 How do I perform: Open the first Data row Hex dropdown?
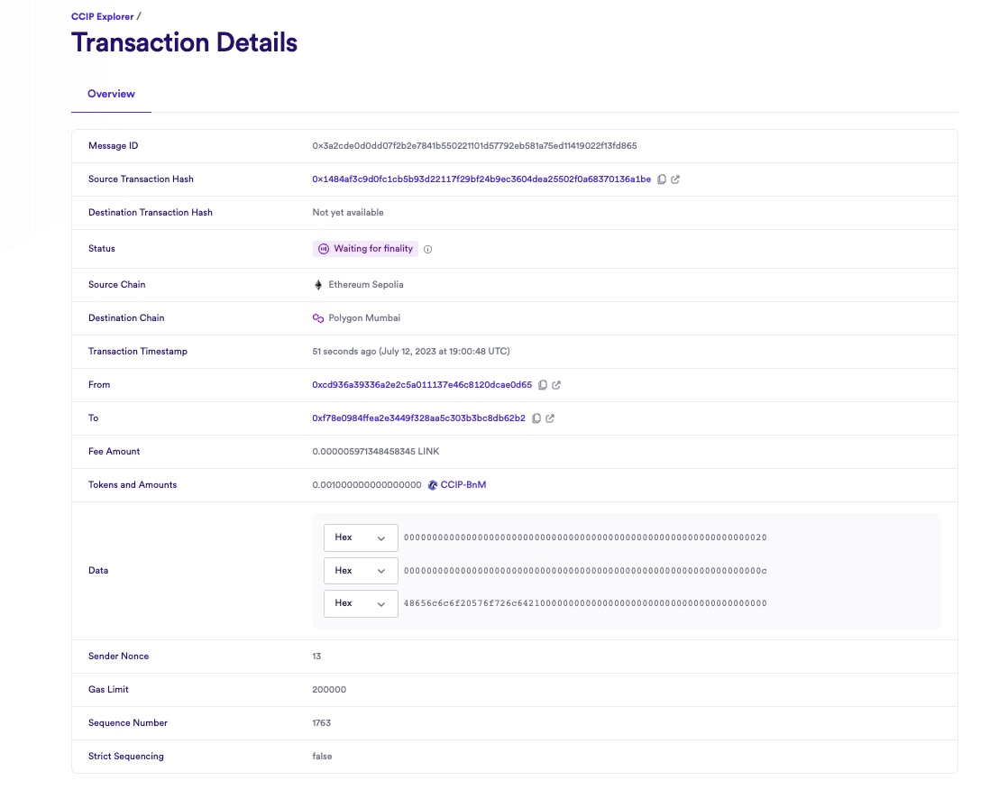click(361, 537)
